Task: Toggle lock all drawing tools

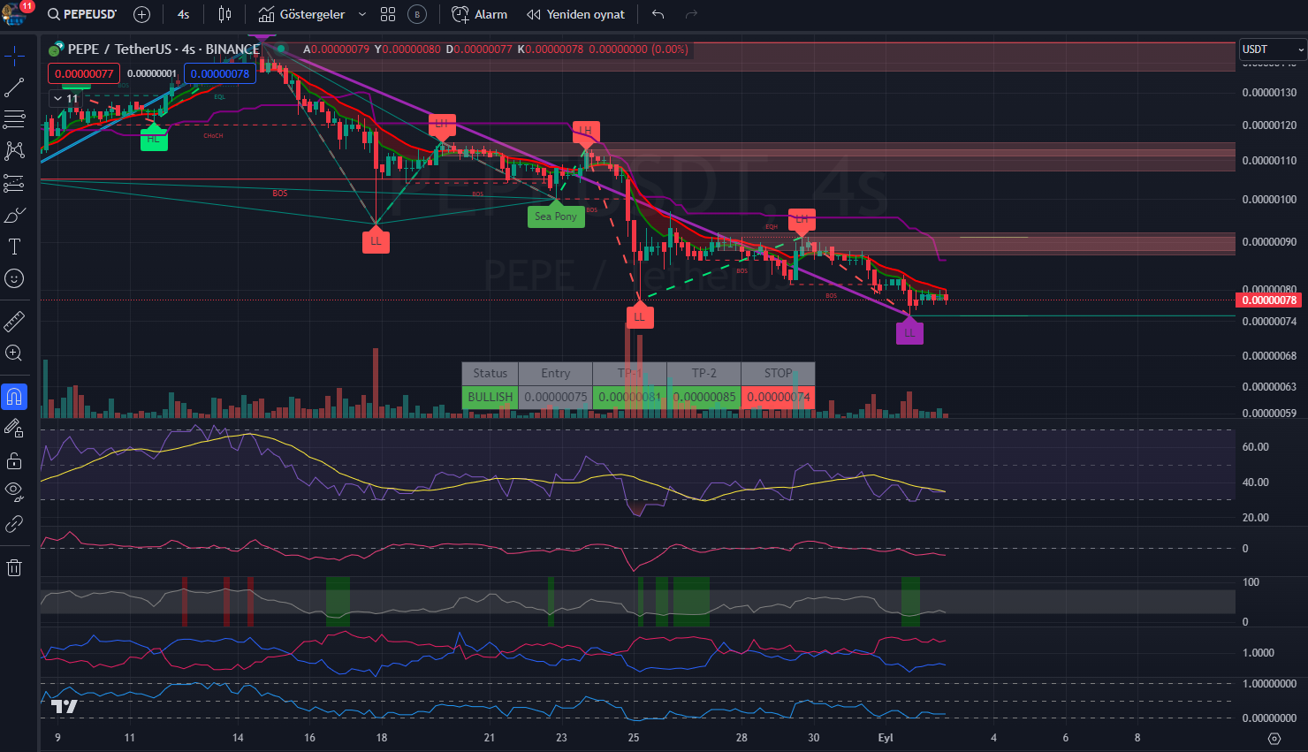Action: [14, 460]
